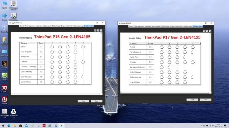Click the 'ThinkPad P17 Gen 2-LEN4125' red heading

(x=172, y=37)
